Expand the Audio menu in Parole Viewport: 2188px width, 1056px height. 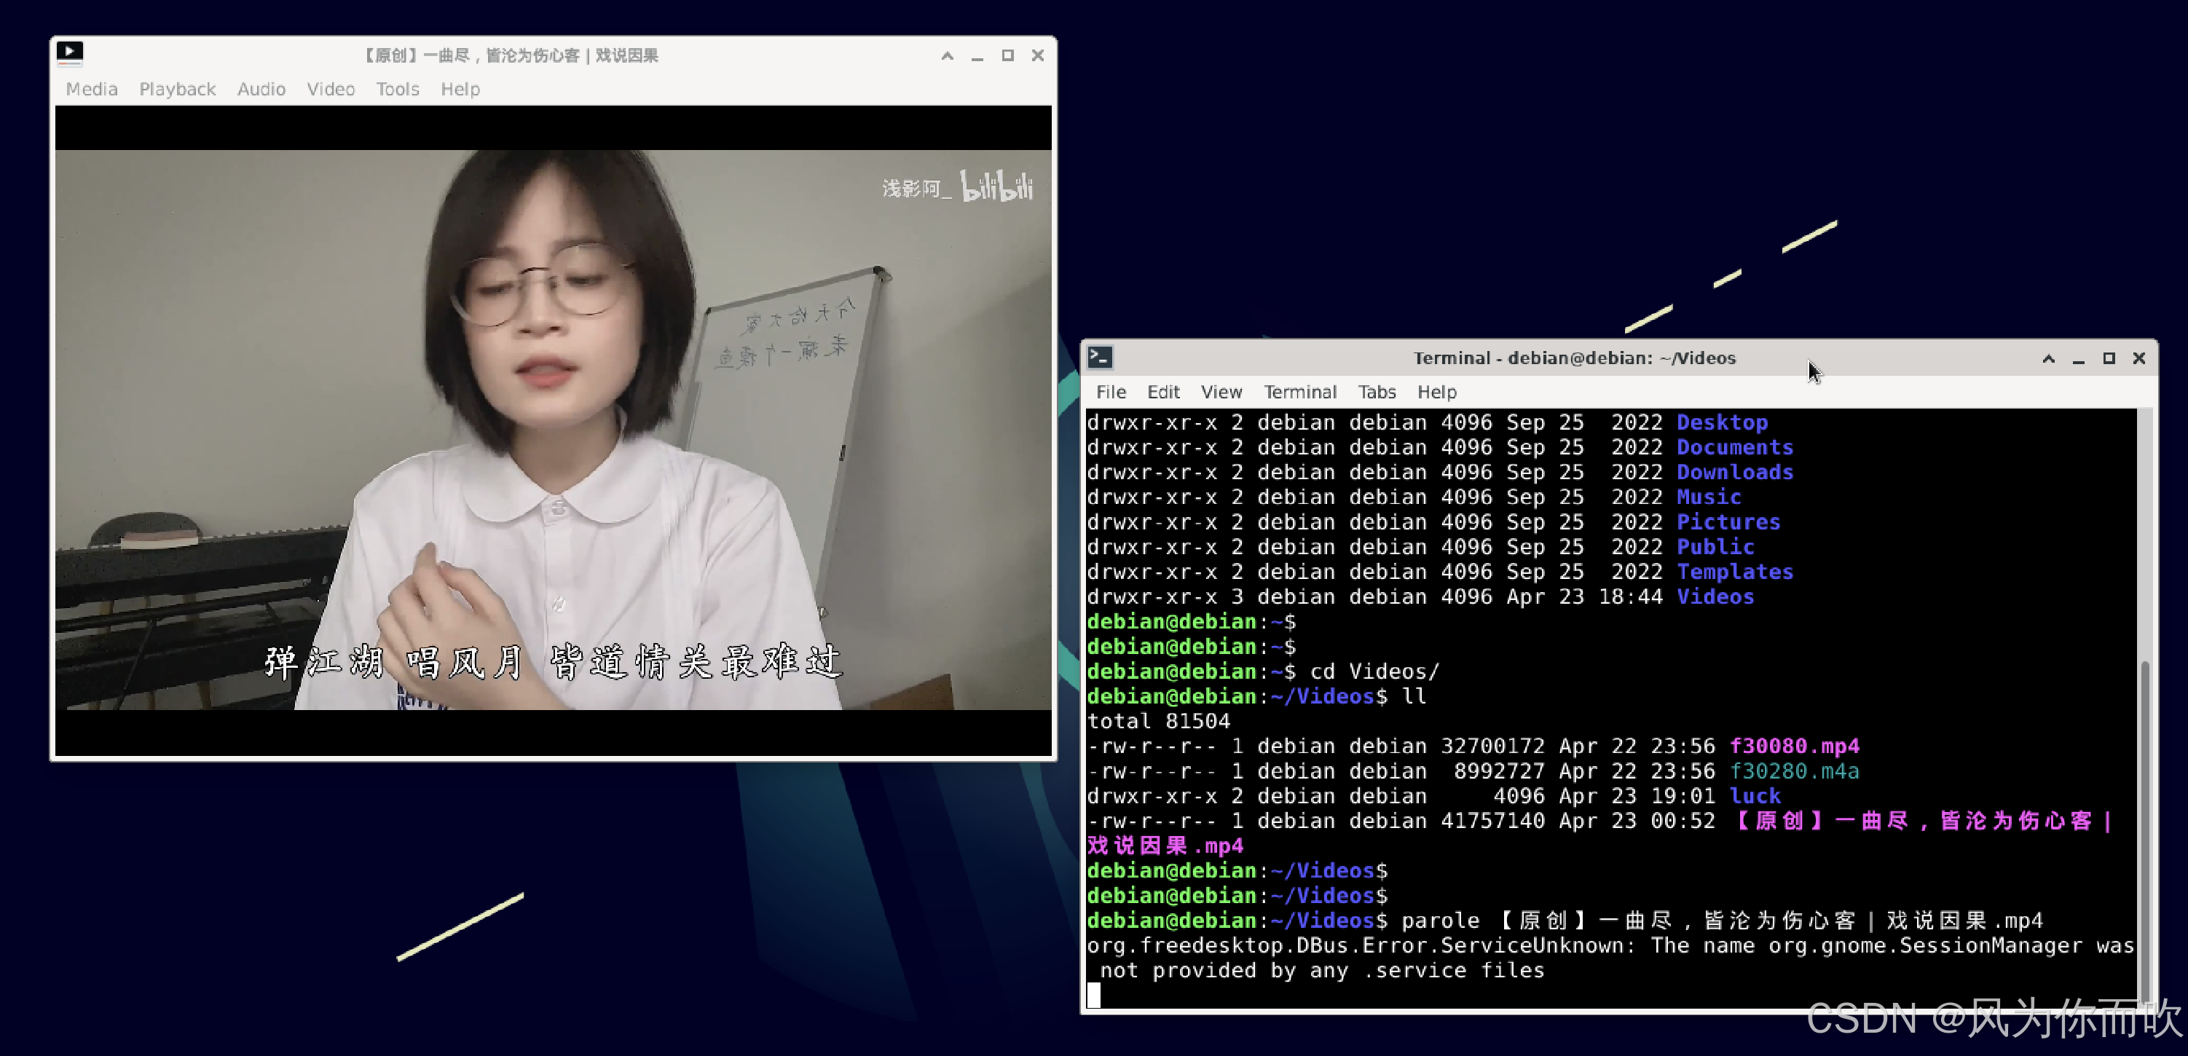coord(261,89)
